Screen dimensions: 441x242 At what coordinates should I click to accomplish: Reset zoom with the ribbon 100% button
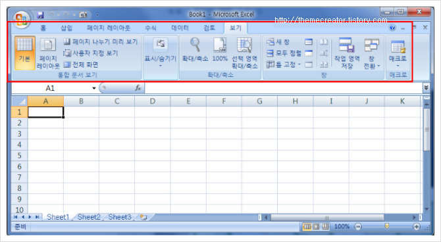pos(220,50)
